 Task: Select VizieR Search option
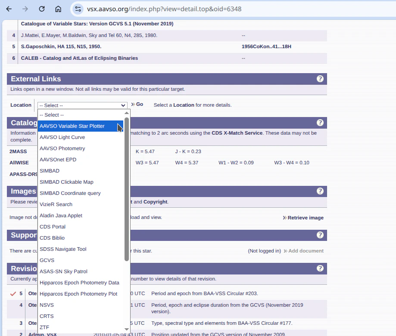[81, 204]
